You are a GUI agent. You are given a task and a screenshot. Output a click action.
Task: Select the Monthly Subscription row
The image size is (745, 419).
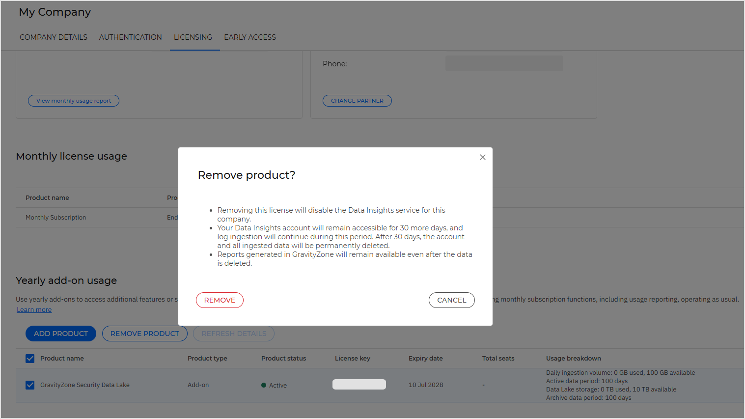55,217
